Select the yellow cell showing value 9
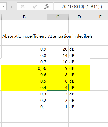 (58, 68)
